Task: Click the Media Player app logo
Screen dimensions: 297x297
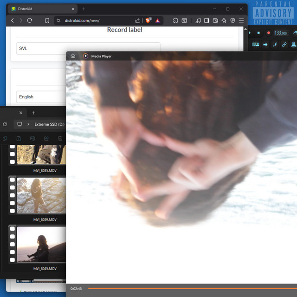Action: pos(85,56)
